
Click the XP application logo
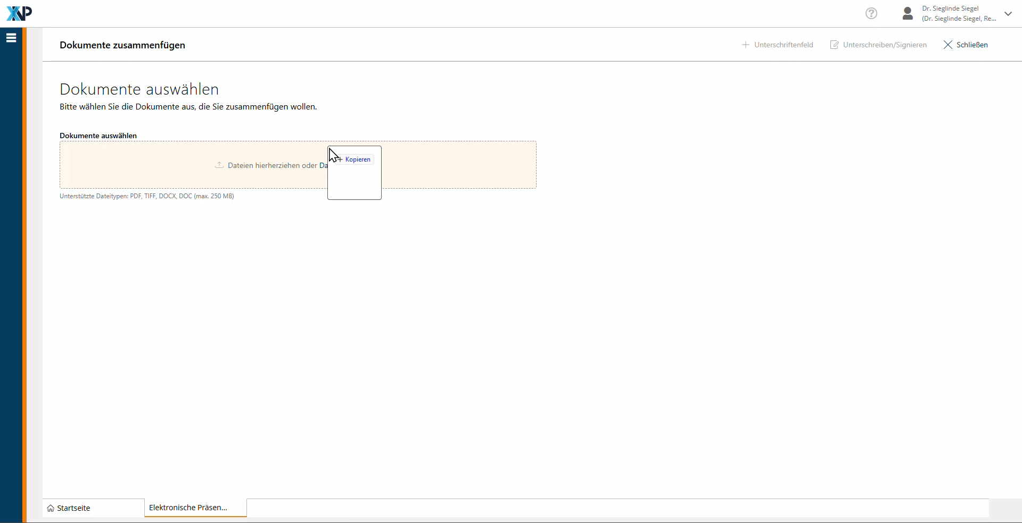[19, 13]
